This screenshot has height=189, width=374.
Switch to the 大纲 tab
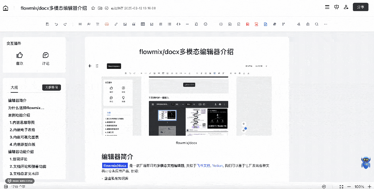(14, 88)
